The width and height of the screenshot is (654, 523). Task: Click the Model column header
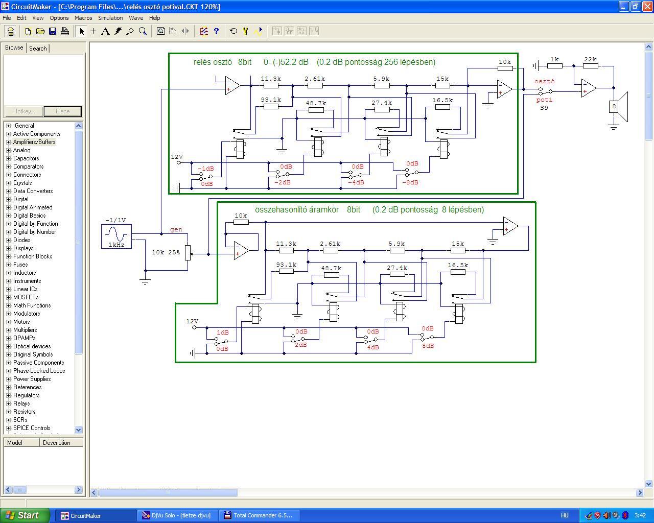tap(21, 443)
